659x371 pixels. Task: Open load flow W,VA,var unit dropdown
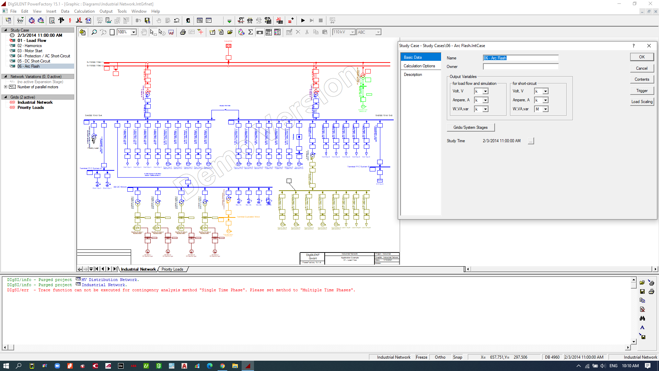[485, 109]
